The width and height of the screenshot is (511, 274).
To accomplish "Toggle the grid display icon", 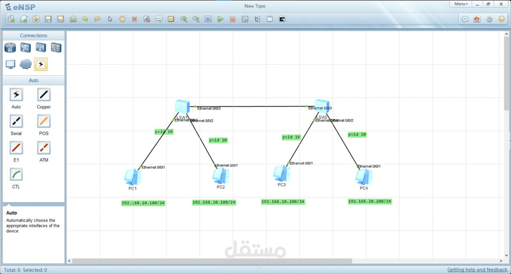I will 270,19.
